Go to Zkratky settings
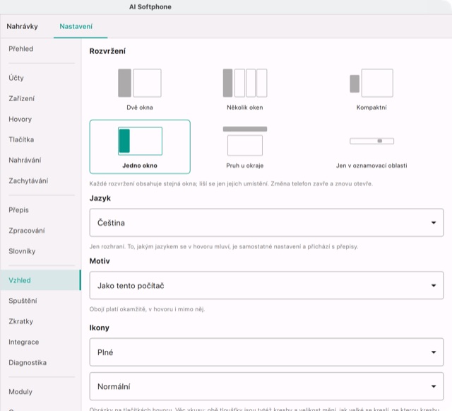 [20, 321]
